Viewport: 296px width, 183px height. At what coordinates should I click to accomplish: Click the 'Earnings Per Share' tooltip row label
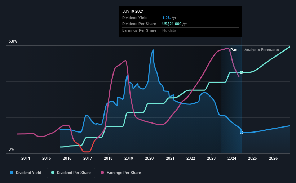tap(139, 30)
